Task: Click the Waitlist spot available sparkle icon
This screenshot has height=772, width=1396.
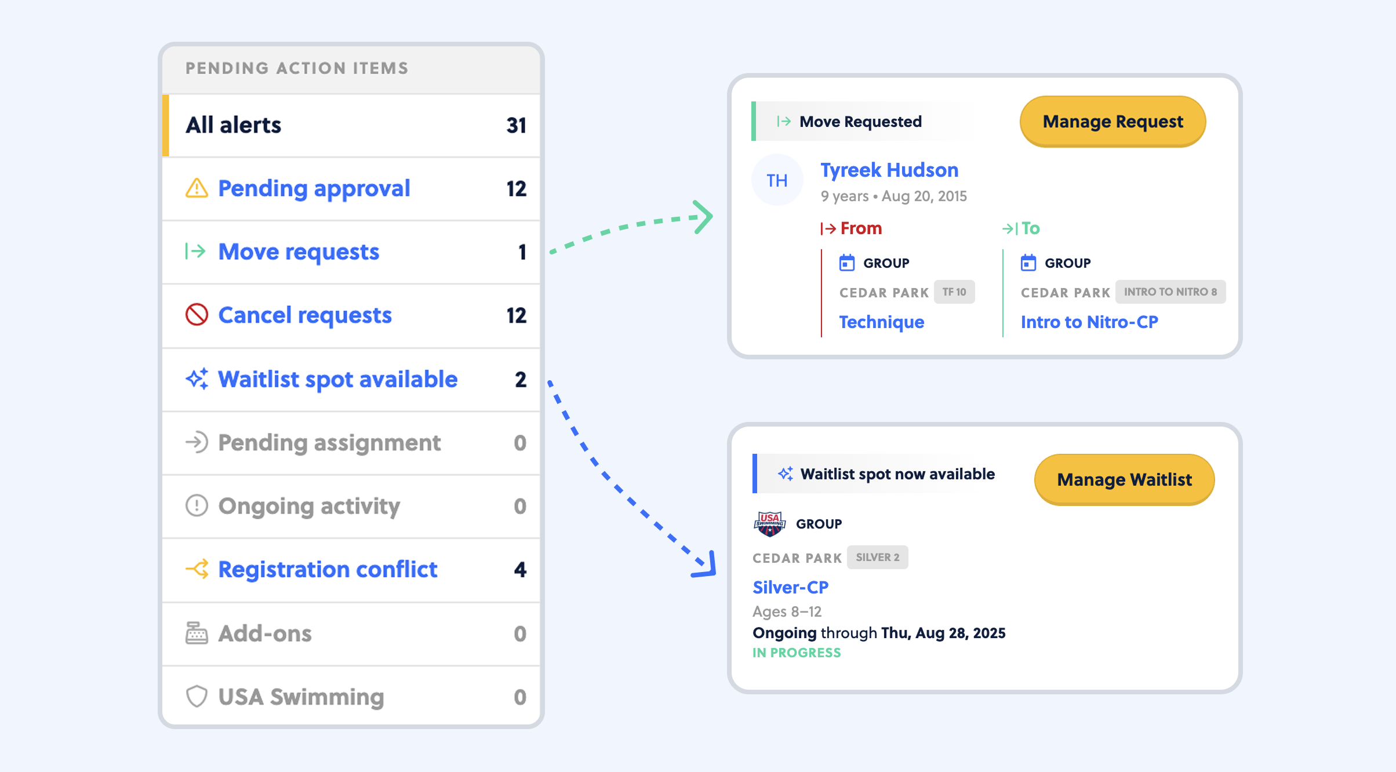Action: click(197, 379)
